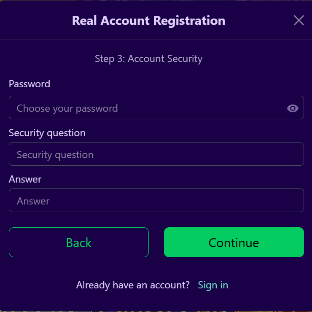The height and width of the screenshot is (312, 312).
Task: Show typed password using the eye icon
Action: [x=293, y=108]
